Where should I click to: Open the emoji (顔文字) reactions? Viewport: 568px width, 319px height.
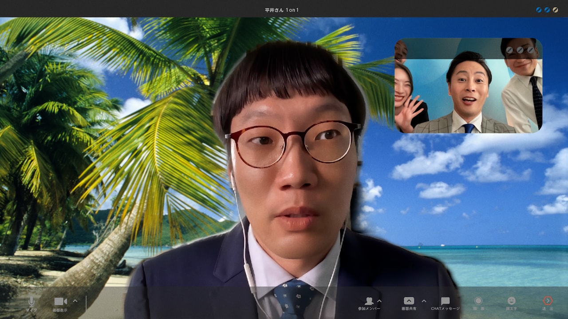[x=511, y=301]
